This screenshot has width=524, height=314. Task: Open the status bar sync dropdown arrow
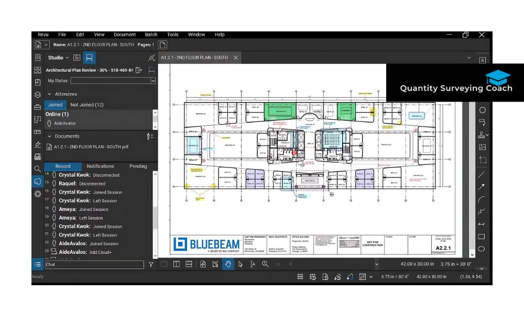371,277
